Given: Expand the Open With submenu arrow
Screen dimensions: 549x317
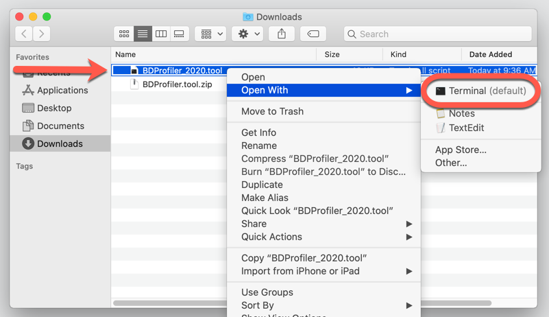Looking at the screenshot, I should coord(409,91).
